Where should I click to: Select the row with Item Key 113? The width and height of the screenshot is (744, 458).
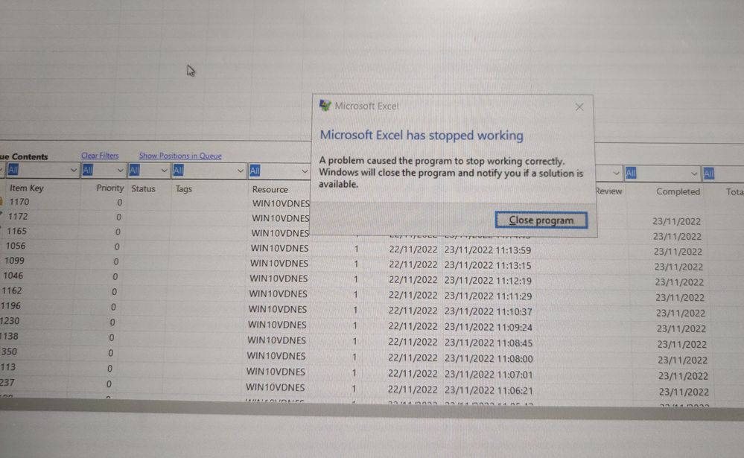point(8,367)
